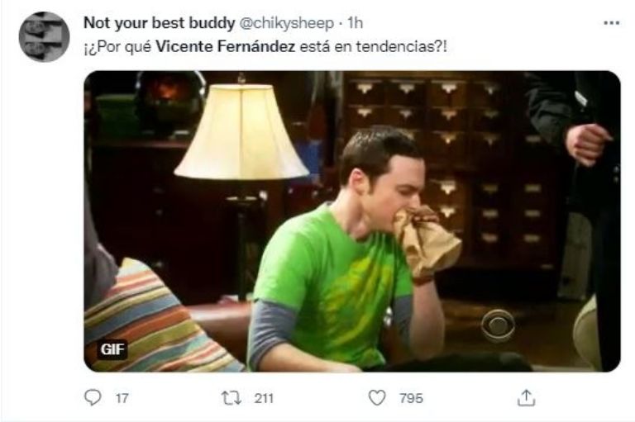Open the three-dot more options menu

coord(612,23)
